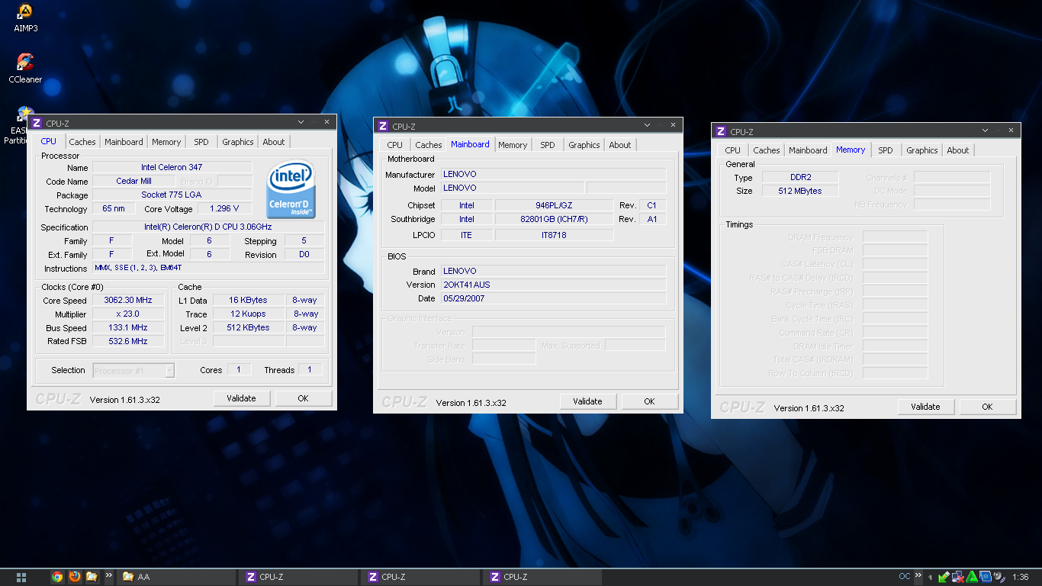Image resolution: width=1042 pixels, height=586 pixels.
Task: Click the Package value Socket 775 LGA
Action: 172,195
